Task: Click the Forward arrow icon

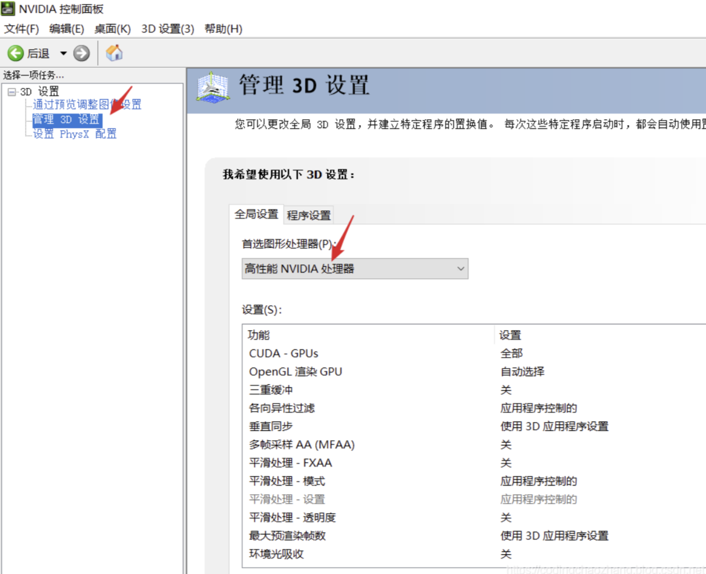Action: 81,54
